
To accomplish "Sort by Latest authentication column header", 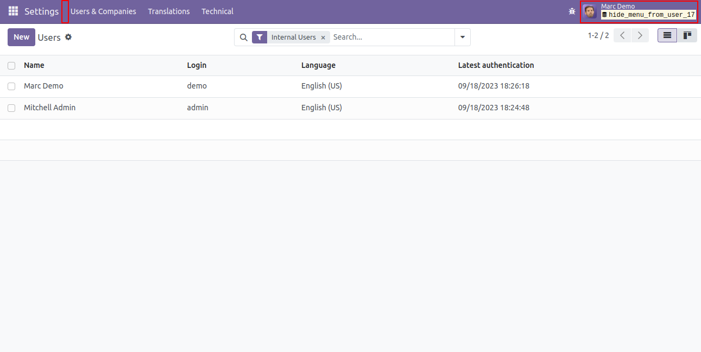I will coord(496,65).
